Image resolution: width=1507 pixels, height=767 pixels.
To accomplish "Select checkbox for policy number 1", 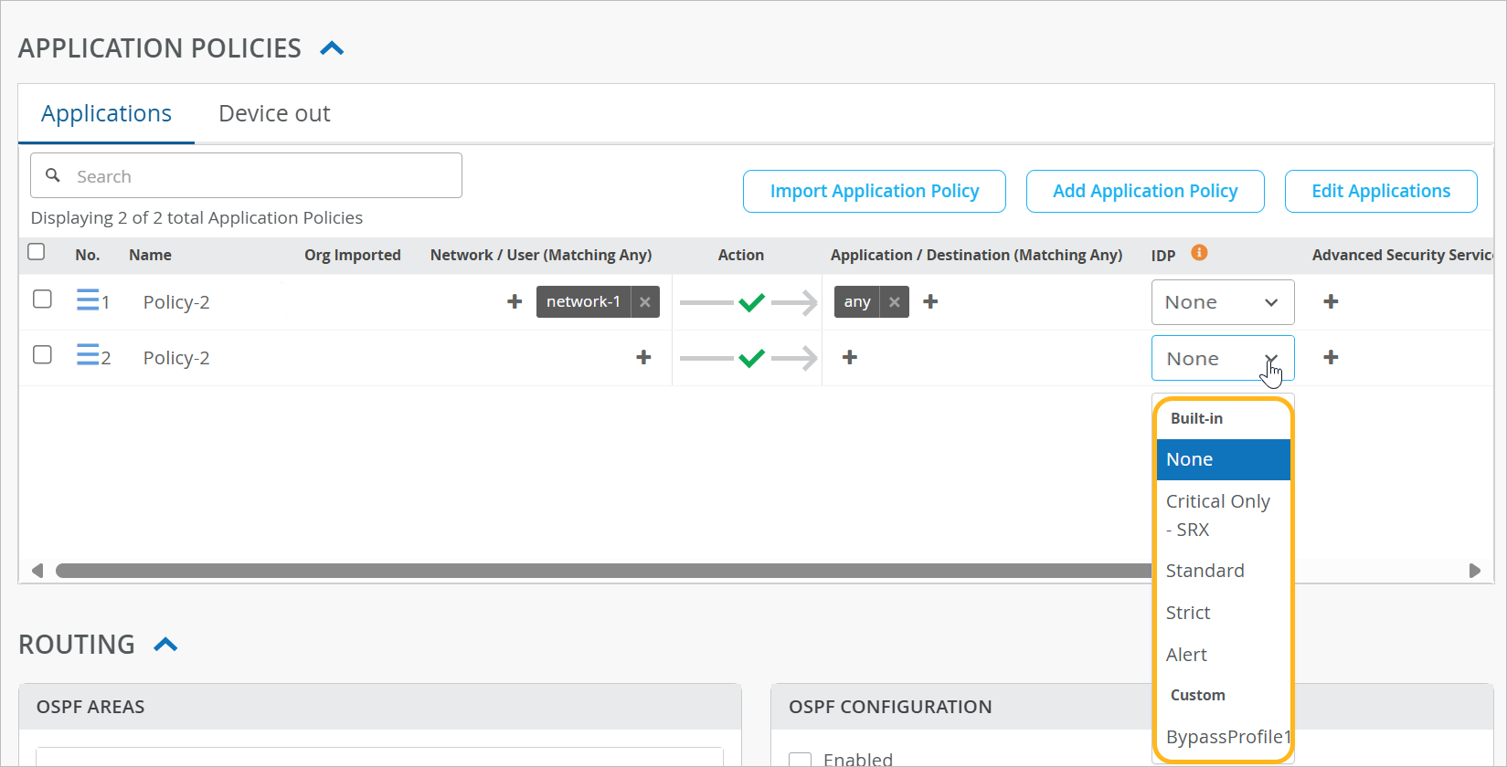I will click(x=42, y=299).
